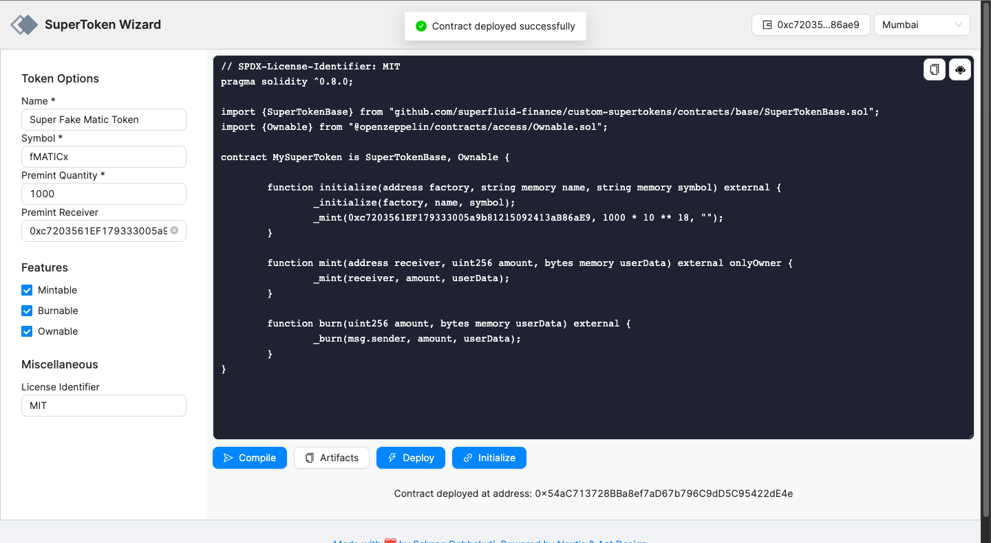991x543 pixels.
Task: Click the green success checkmark icon
Action: 420,26
